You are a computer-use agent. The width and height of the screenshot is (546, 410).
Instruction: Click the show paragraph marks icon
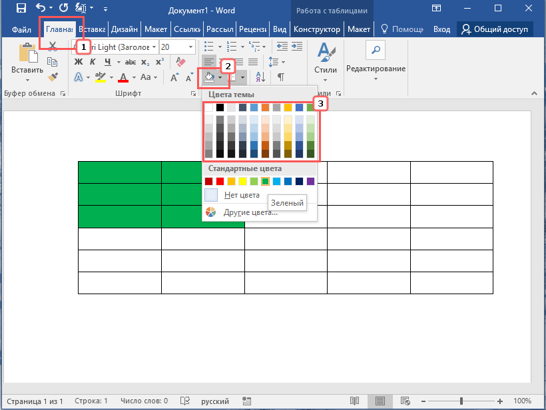[x=281, y=78]
